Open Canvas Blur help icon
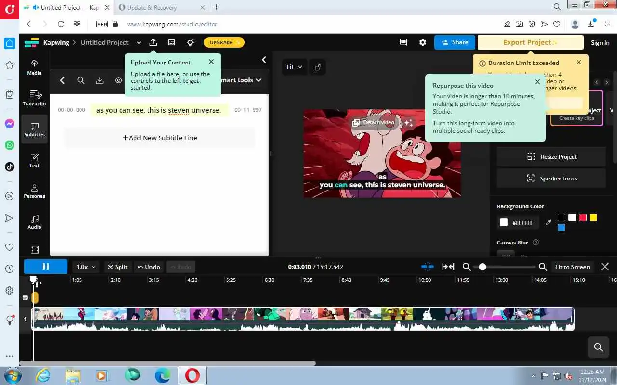 coord(536,243)
